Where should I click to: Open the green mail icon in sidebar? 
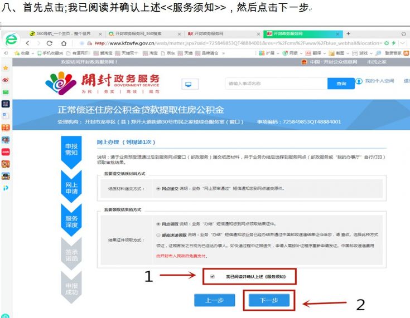tap(6, 92)
